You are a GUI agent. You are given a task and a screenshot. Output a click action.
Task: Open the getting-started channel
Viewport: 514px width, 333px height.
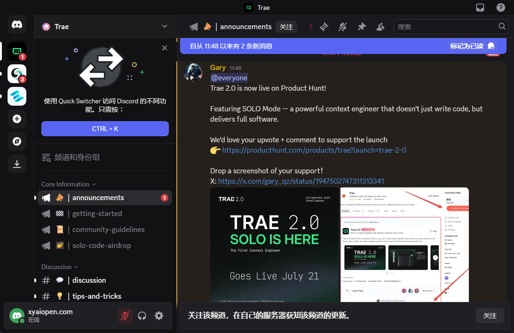pos(105,214)
